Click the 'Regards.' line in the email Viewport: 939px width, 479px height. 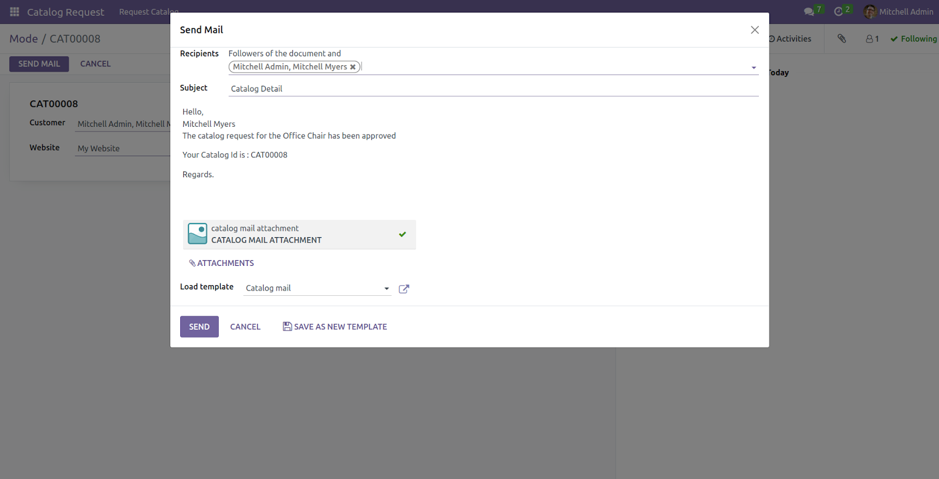198,174
